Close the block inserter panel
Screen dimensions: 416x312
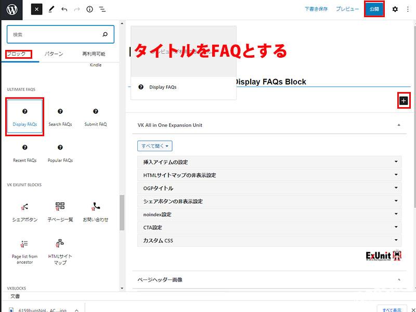36,9
